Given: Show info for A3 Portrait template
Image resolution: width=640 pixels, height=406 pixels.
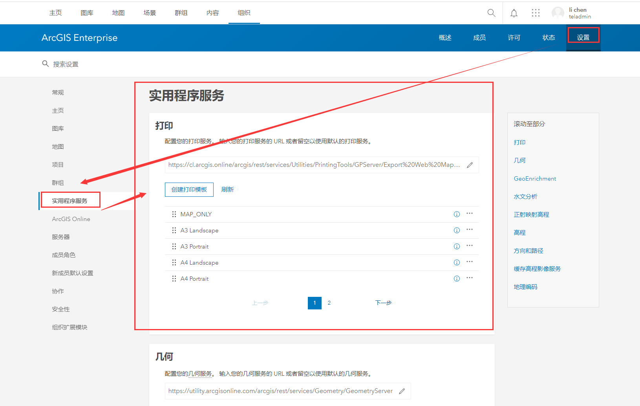Looking at the screenshot, I should 457,247.
